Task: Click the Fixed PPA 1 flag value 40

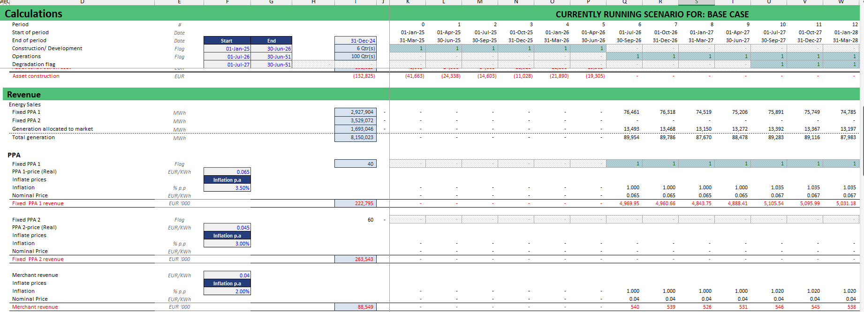Action: tap(355, 164)
